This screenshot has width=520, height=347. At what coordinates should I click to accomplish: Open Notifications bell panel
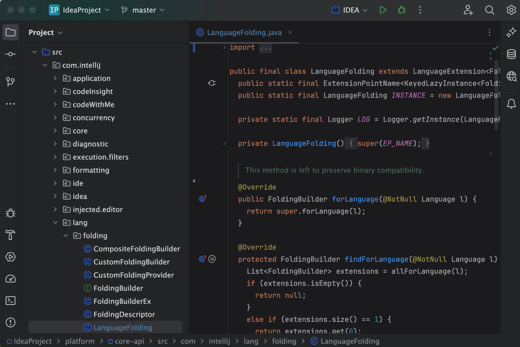[511, 104]
